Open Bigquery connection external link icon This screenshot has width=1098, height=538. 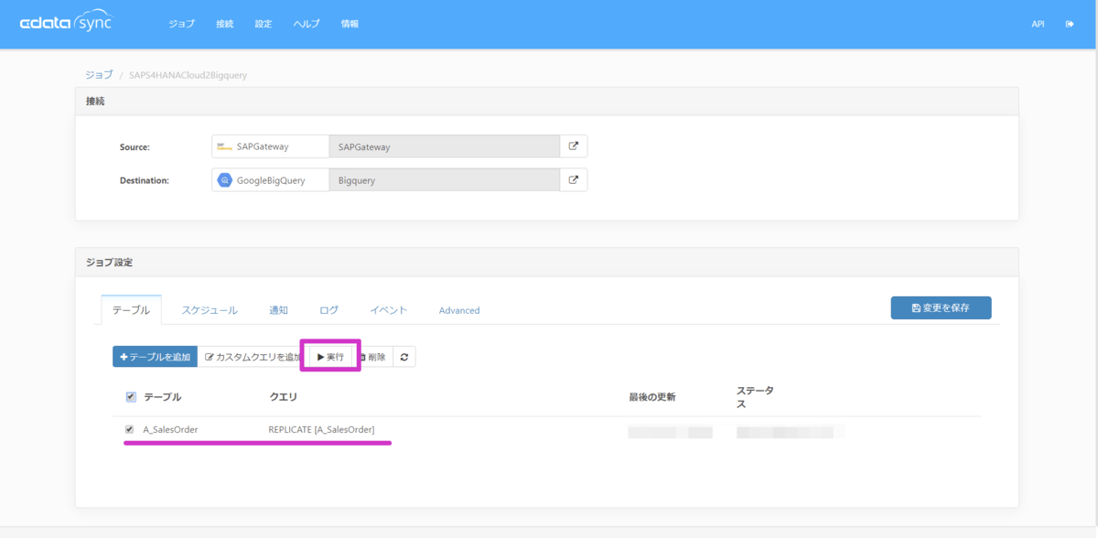pyautogui.click(x=574, y=180)
